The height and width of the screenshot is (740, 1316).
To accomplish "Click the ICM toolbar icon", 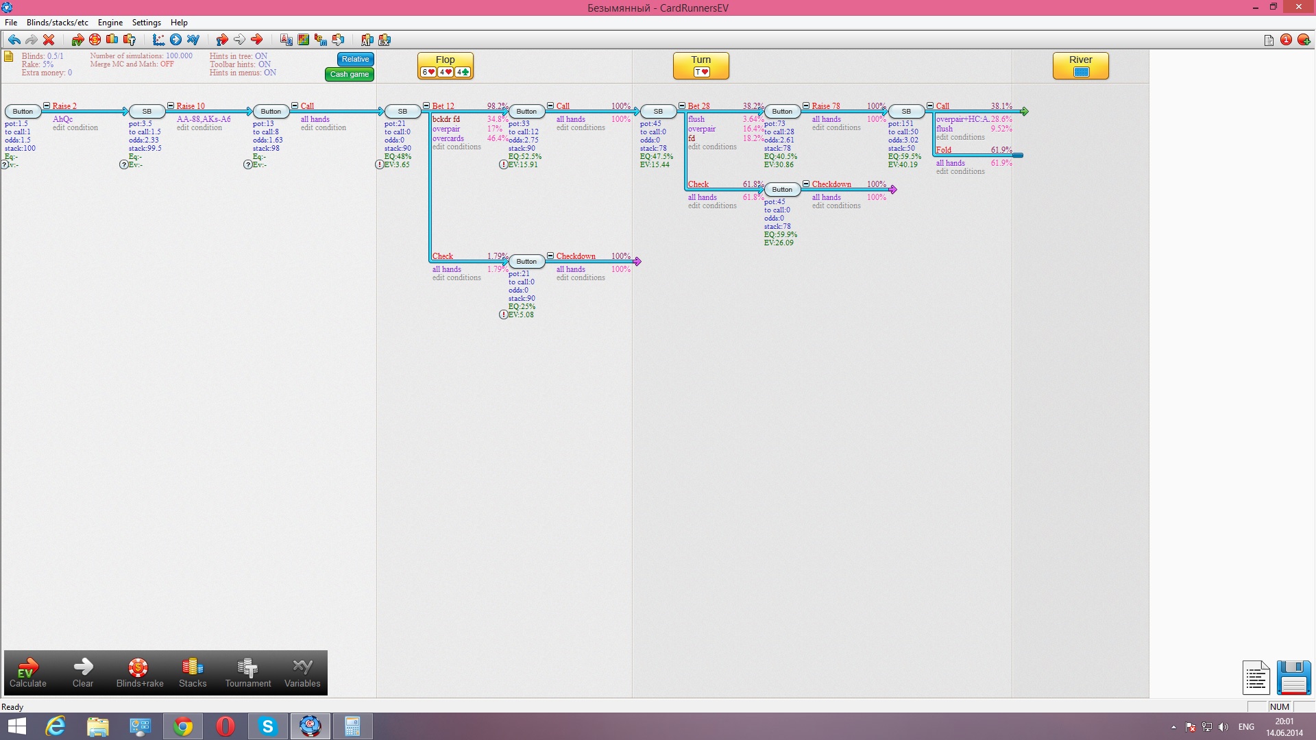I will tap(320, 40).
